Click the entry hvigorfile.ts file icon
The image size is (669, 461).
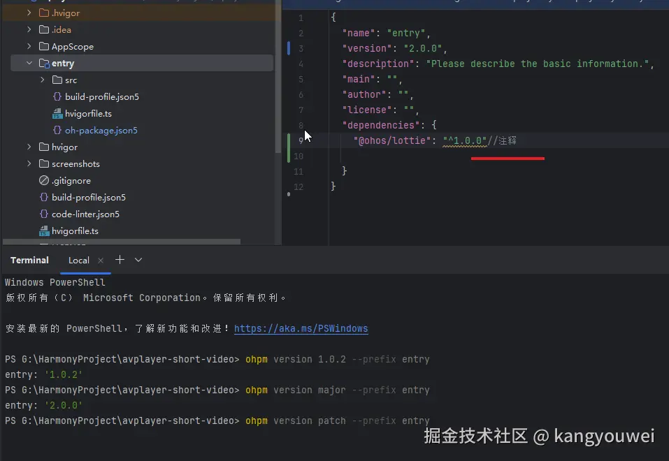click(x=57, y=113)
